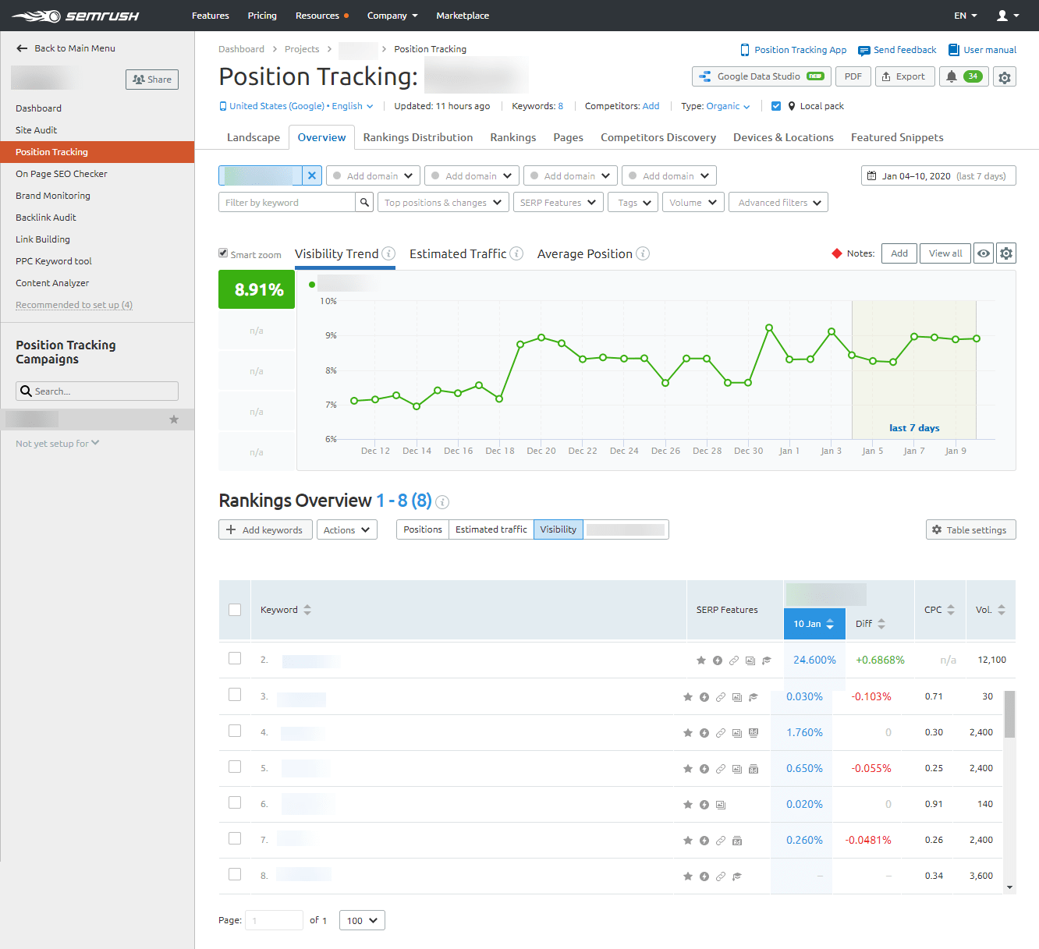The height and width of the screenshot is (949, 1039).
Task: Click the magnifier in the keyword filter box
Action: click(x=363, y=201)
